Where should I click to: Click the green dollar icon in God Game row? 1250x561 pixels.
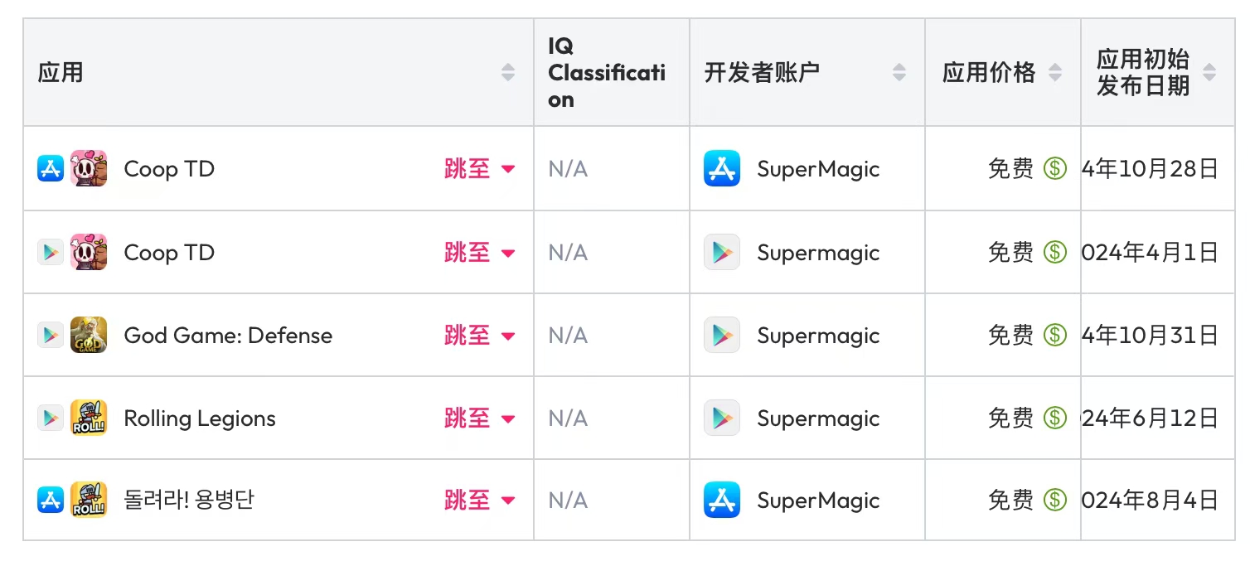click(x=1054, y=335)
